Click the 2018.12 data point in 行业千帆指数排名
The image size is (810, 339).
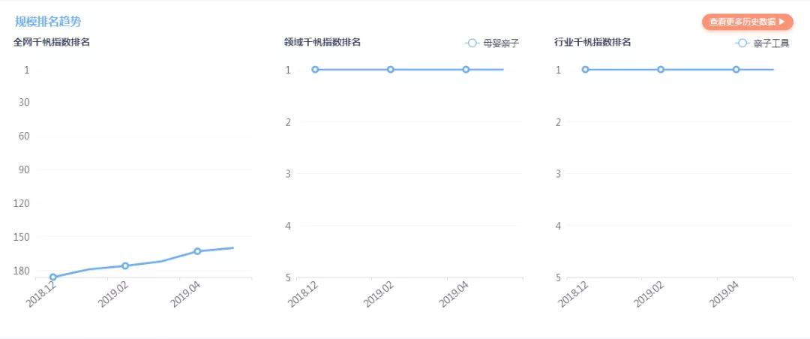pos(585,70)
